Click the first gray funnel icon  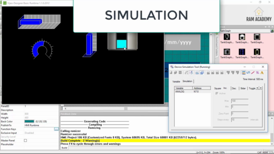click(228, 73)
